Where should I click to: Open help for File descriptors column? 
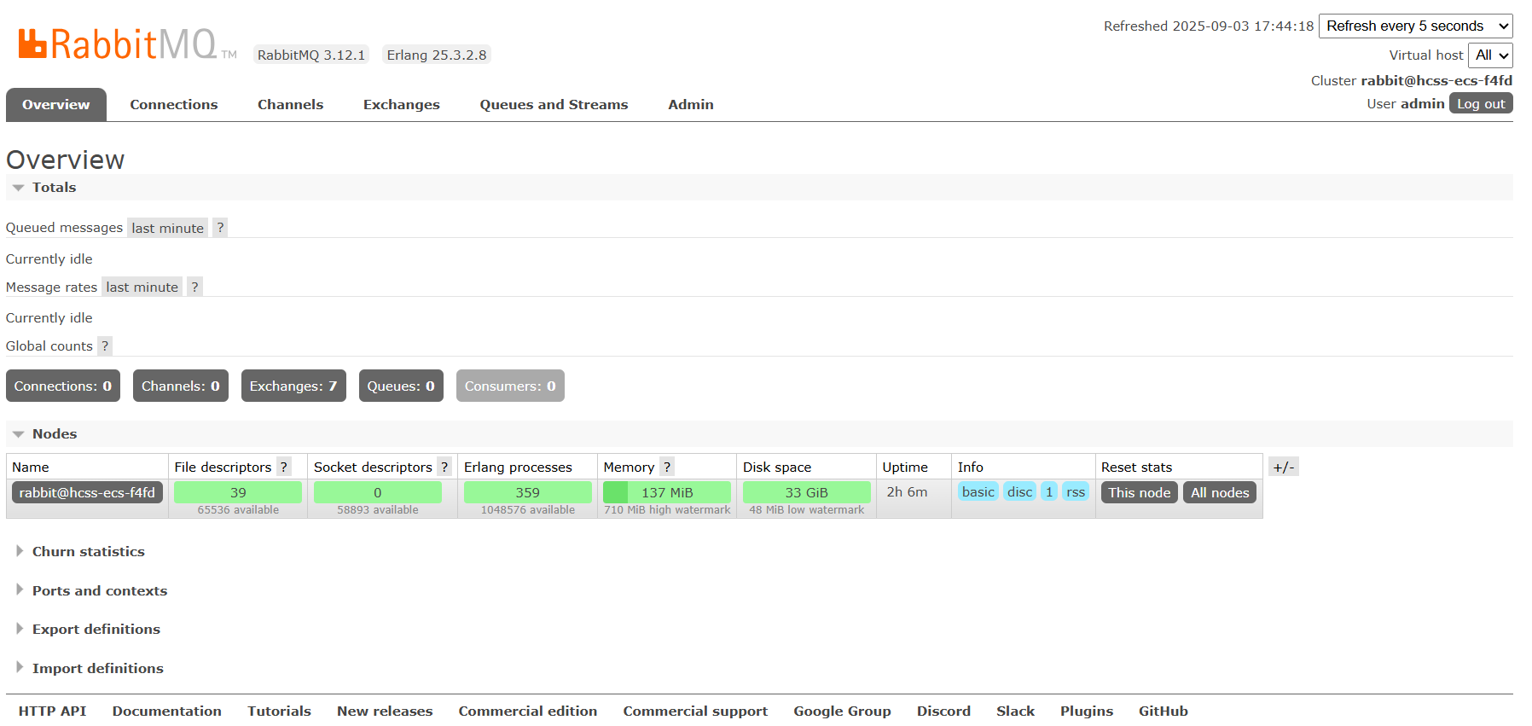tap(284, 467)
